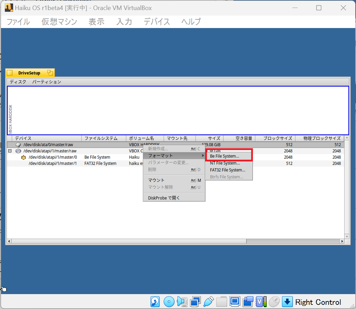Click the Right Control host key label

click(x=318, y=302)
